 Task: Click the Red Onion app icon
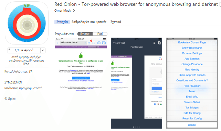pos(27,23)
